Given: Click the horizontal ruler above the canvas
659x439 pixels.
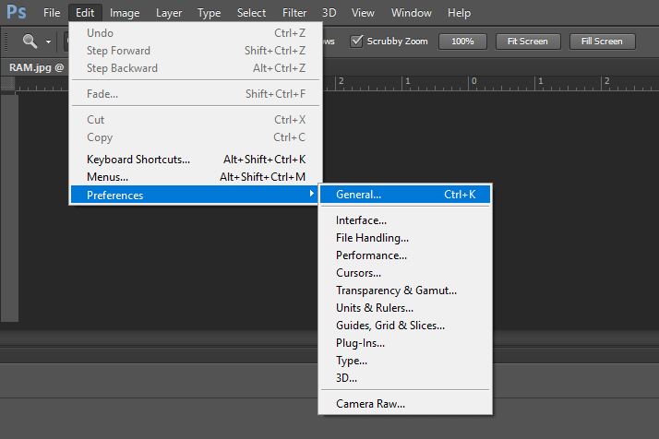Looking at the screenshot, I should [x=491, y=84].
